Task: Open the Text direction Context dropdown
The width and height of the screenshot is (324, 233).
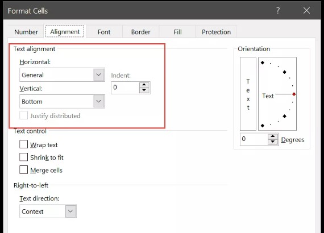Action: point(48,211)
